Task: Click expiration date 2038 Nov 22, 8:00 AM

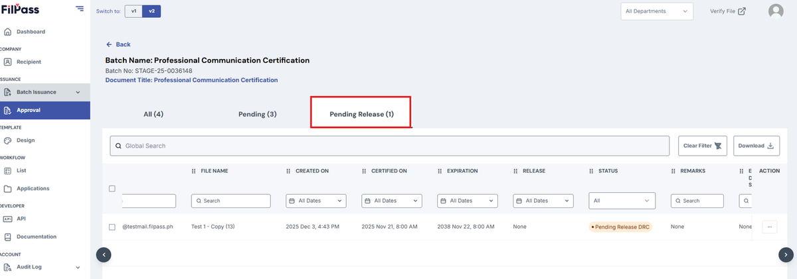Action: pos(465,227)
